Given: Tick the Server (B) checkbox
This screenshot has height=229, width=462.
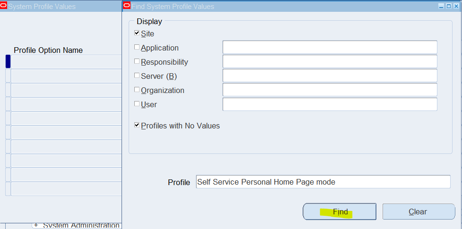Looking at the screenshot, I should pos(137,76).
